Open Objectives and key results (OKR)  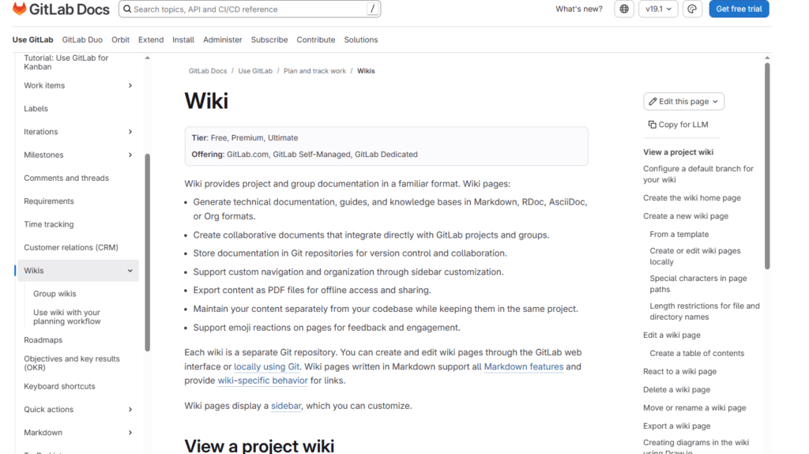coord(72,363)
